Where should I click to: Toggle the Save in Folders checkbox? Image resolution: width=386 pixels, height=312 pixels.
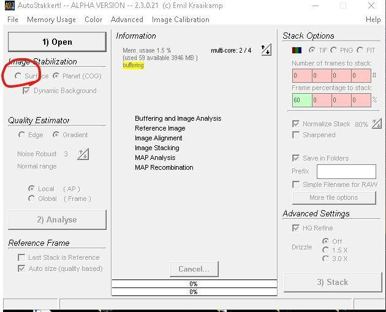[296, 158]
